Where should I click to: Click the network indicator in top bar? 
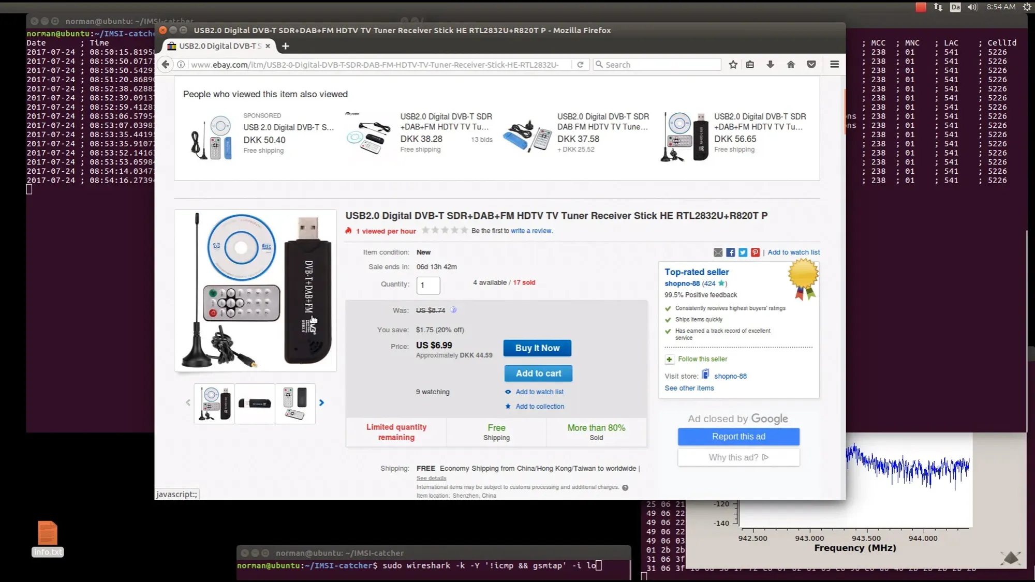pos(938,7)
